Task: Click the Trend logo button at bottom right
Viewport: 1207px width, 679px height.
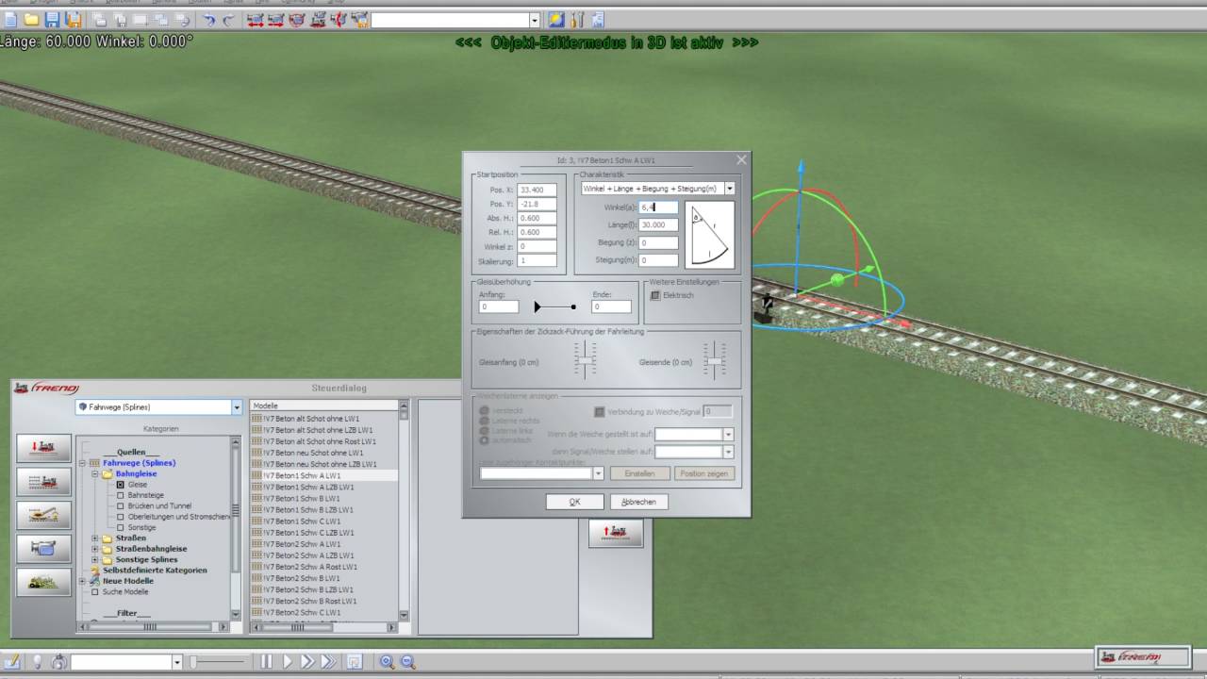Action: [x=1143, y=657]
